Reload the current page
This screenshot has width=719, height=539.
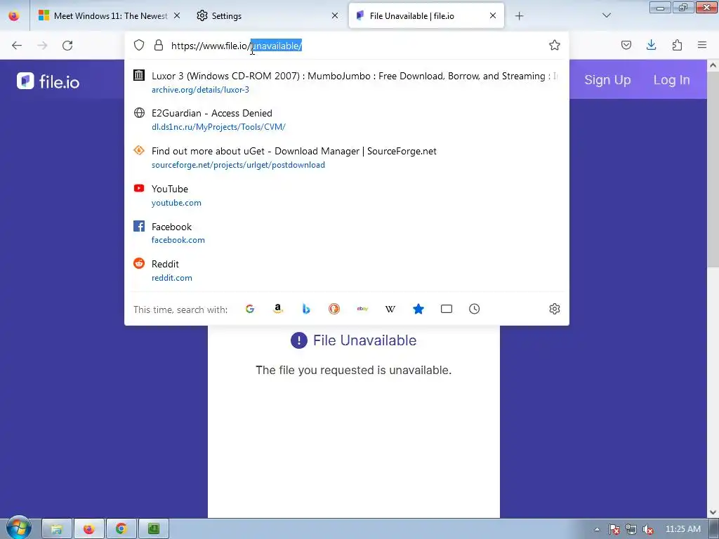[67, 46]
